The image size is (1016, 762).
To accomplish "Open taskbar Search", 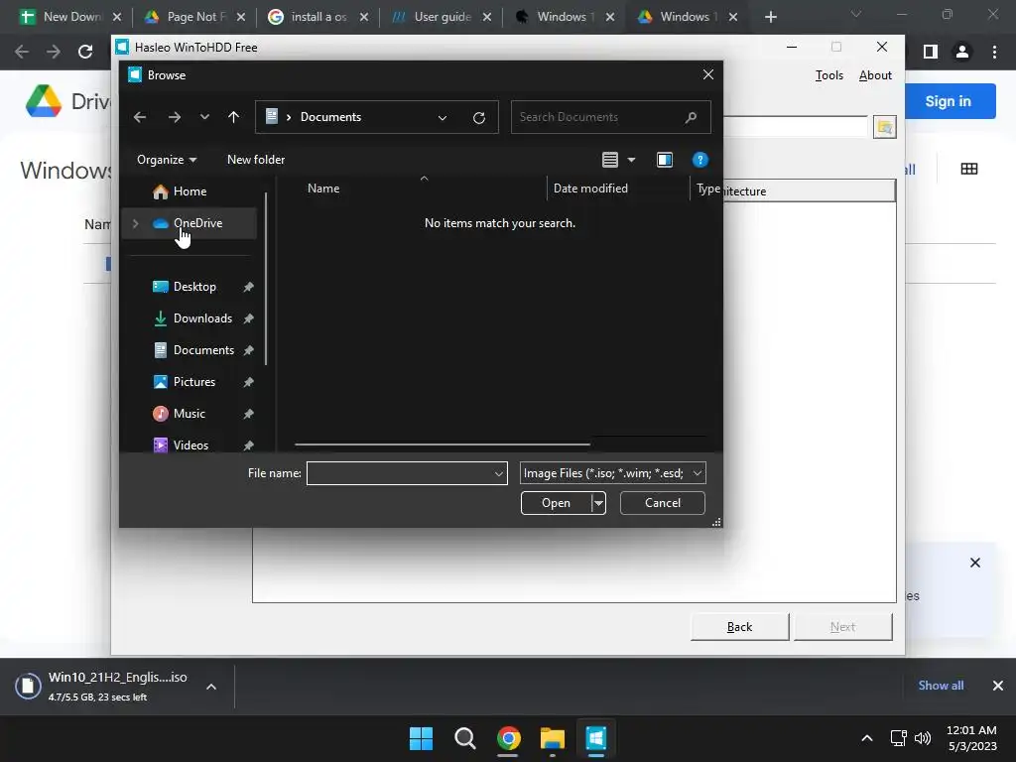I will pyautogui.click(x=464, y=738).
